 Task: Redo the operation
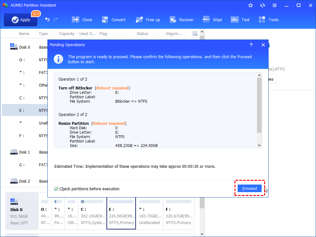56,19
